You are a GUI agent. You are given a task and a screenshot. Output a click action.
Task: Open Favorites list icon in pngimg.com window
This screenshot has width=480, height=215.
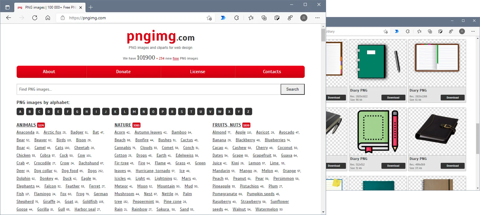tap(251, 18)
